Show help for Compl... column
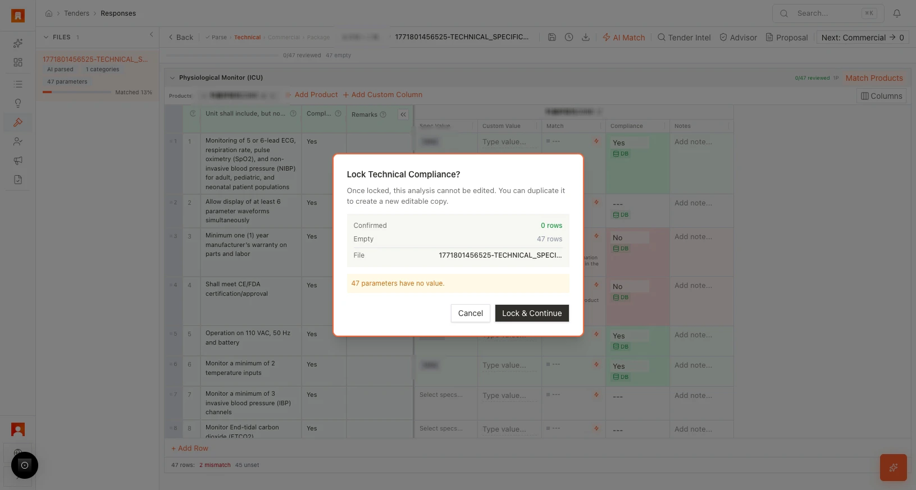Screen dimensions: 916x490 point(338,113)
